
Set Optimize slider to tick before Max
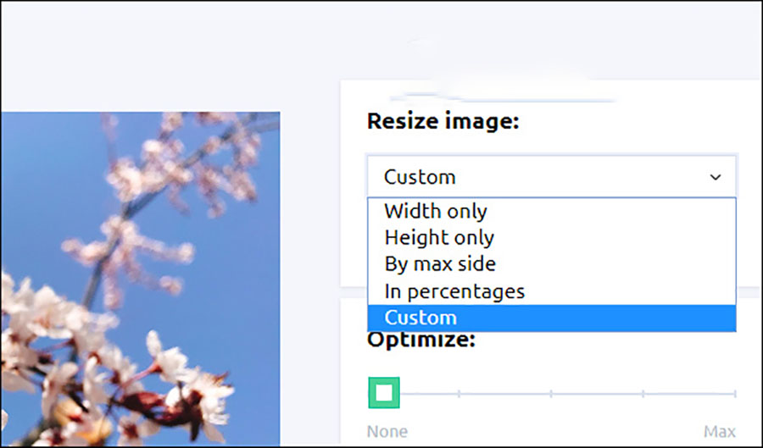(x=643, y=393)
